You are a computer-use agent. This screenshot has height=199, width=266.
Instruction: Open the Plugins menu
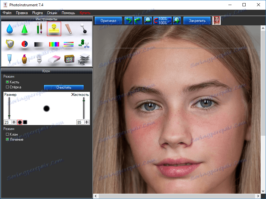point(37,13)
